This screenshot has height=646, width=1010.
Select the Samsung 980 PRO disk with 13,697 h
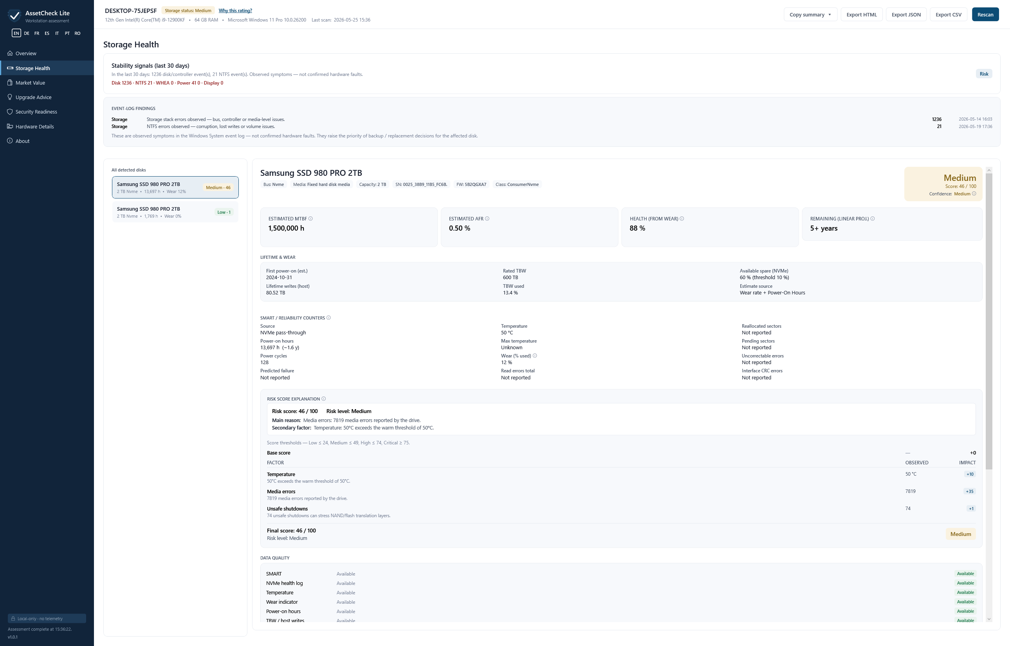pyautogui.click(x=175, y=188)
